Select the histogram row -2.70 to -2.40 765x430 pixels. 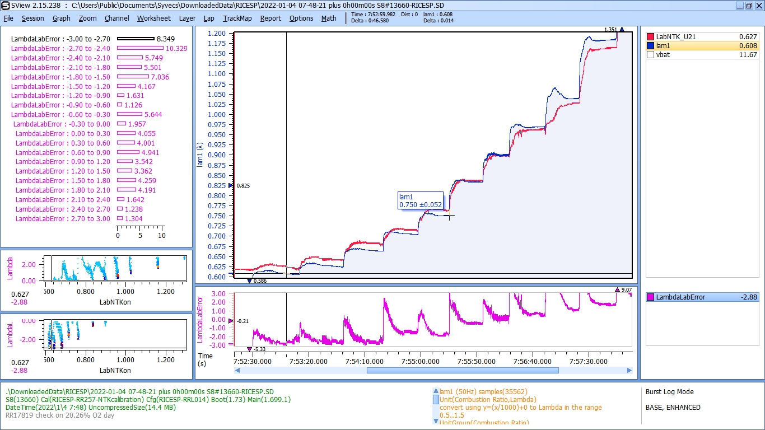coord(99,49)
